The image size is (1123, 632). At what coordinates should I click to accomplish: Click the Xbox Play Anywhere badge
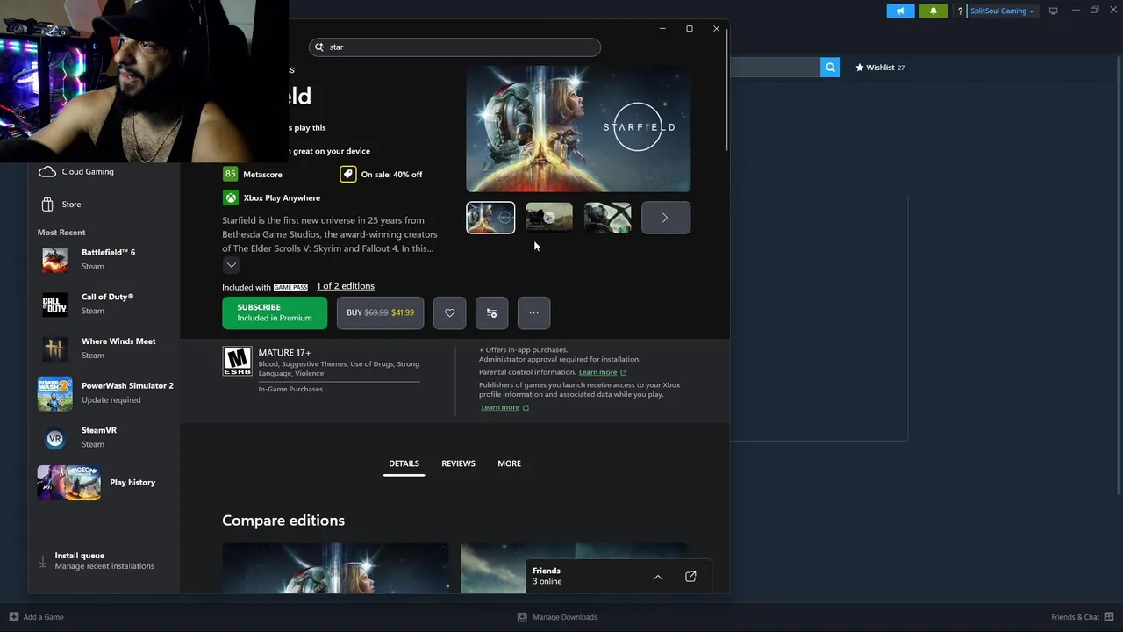(271, 197)
